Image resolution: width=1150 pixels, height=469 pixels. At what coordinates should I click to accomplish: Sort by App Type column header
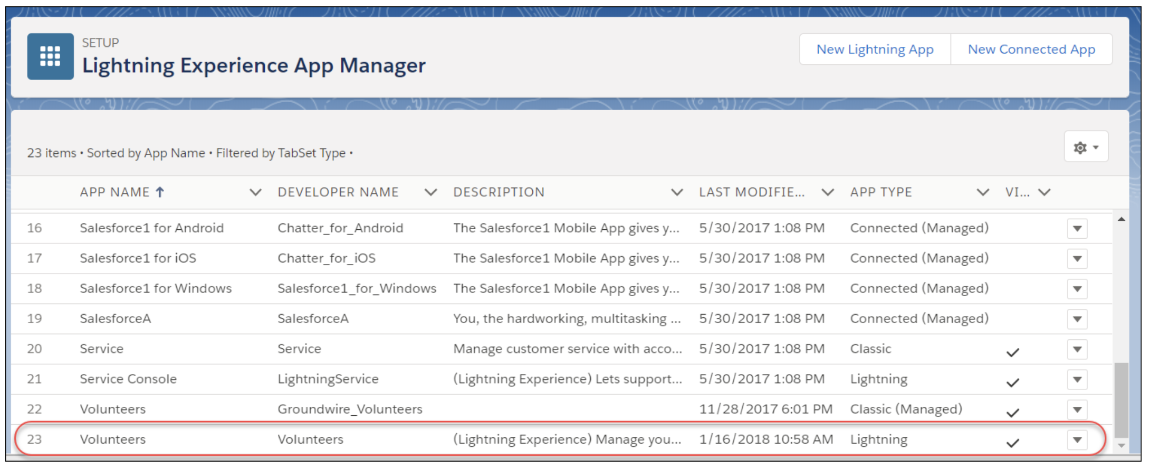tap(881, 192)
